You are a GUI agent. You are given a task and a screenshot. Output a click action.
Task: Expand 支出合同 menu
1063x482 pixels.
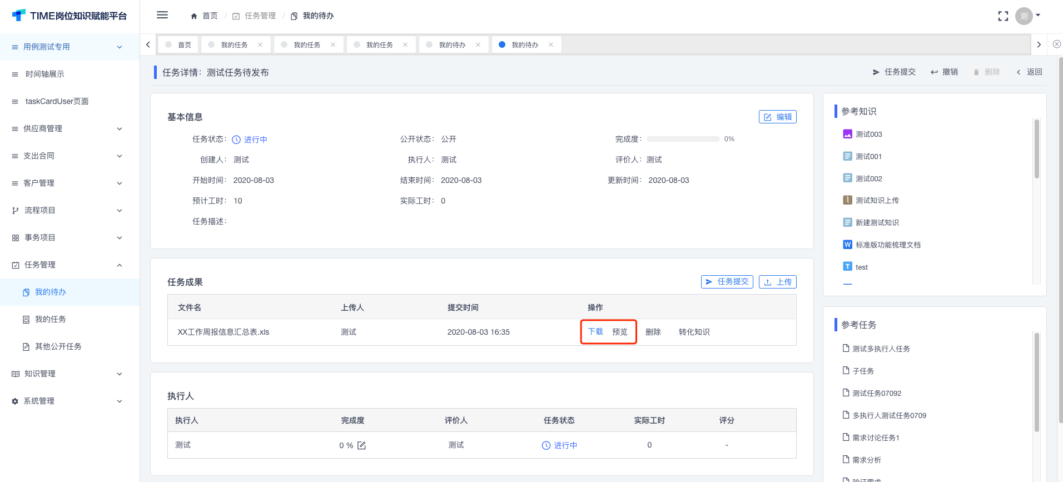point(69,156)
